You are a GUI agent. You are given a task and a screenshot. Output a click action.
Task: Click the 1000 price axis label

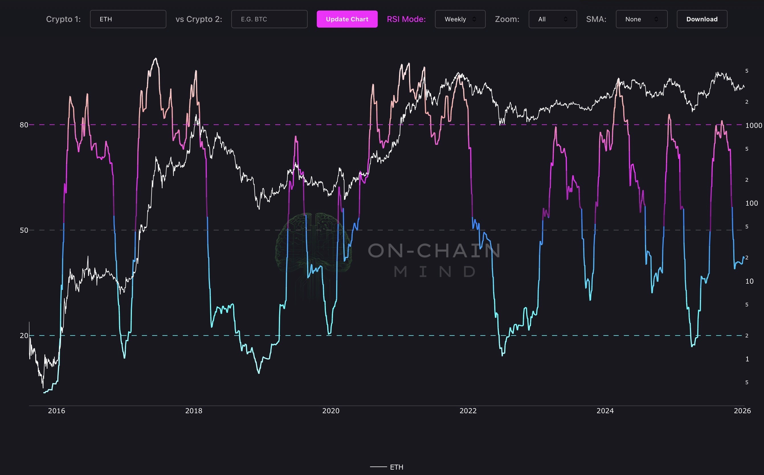[753, 125]
